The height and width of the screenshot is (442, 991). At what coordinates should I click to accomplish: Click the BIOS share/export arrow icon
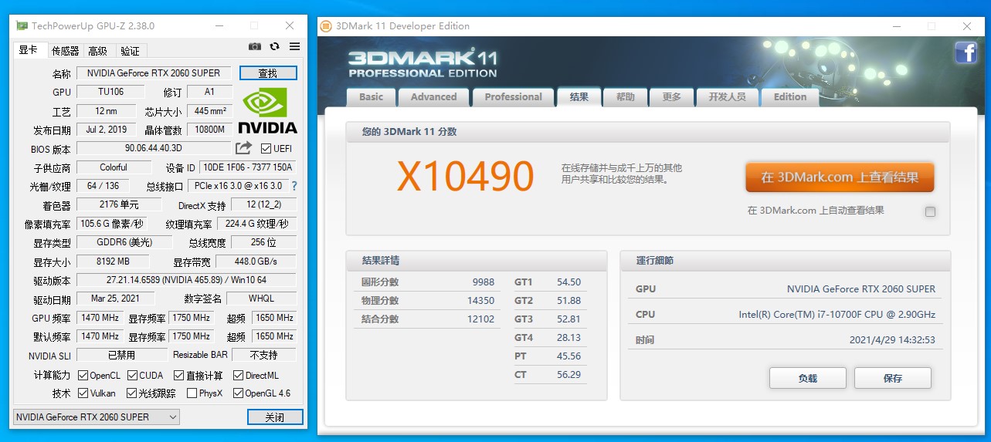(244, 147)
